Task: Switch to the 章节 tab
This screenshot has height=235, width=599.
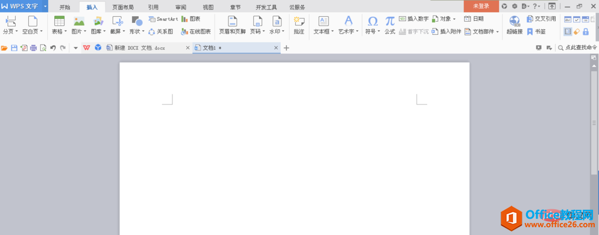Action: tap(236, 7)
